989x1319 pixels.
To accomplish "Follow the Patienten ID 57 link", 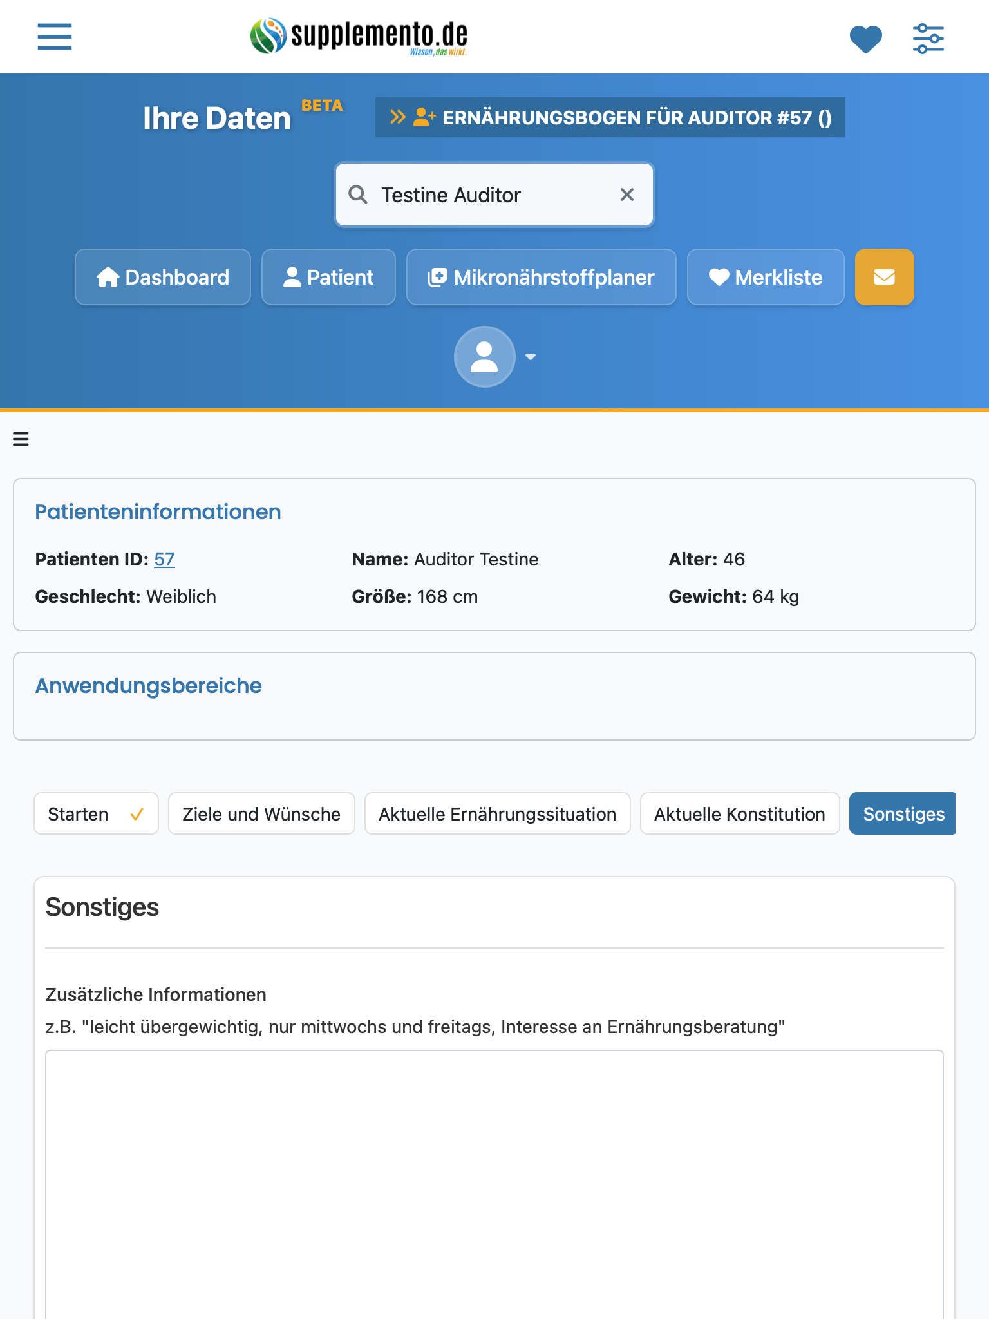I will click(164, 559).
